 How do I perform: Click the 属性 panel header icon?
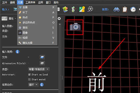[4, 19]
